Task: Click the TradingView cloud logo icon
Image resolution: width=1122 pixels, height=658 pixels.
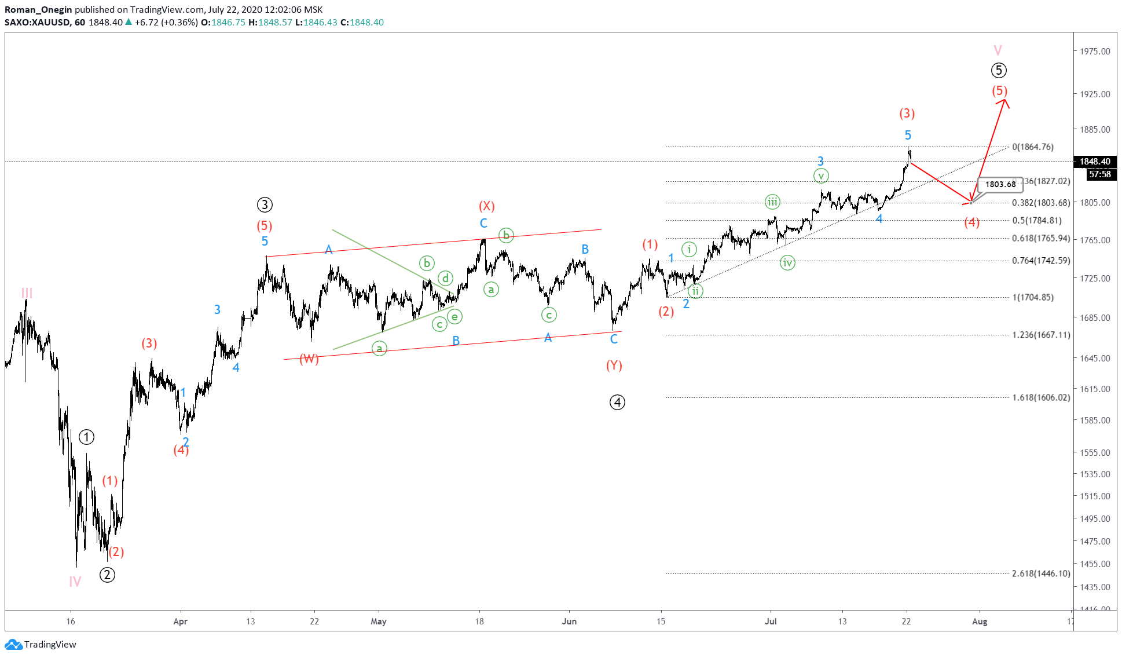Action: pyautogui.click(x=13, y=644)
